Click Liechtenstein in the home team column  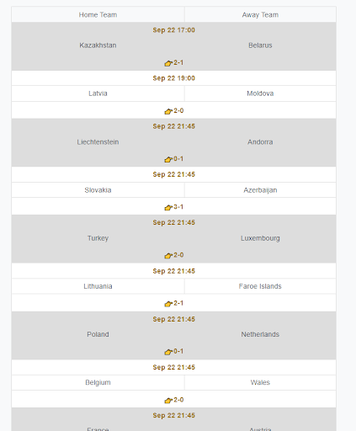tap(98, 142)
